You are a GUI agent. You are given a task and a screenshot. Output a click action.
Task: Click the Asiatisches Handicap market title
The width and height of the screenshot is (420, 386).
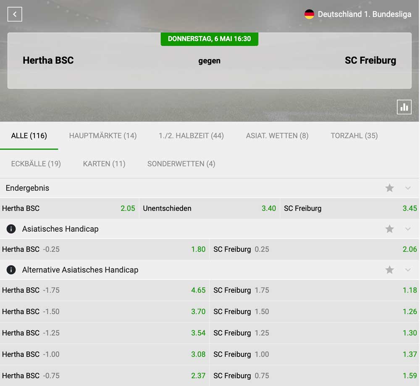click(x=60, y=229)
